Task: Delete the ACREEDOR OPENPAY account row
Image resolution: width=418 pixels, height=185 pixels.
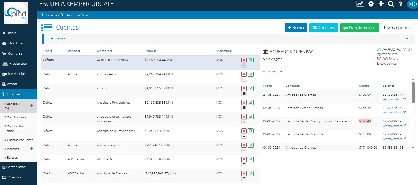Action: pos(244,60)
